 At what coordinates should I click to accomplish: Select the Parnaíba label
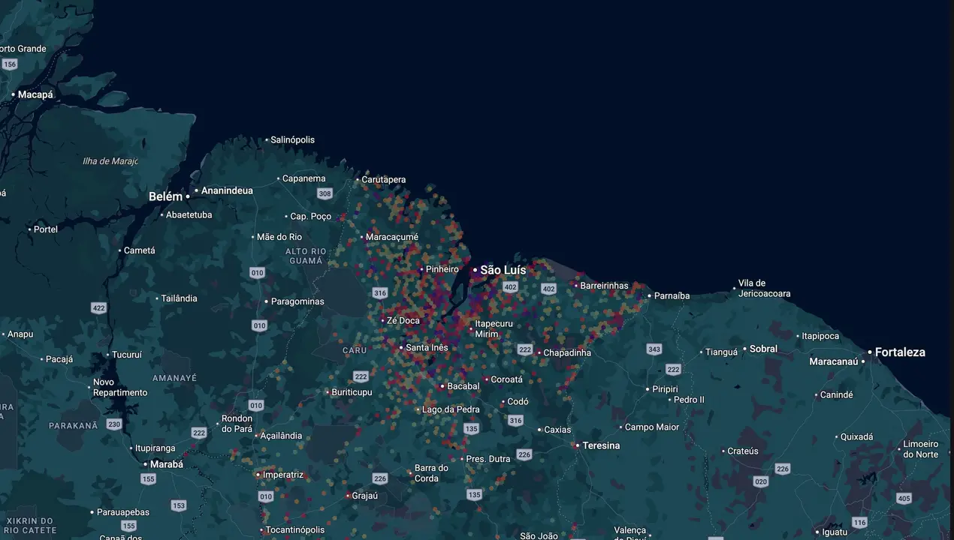coord(672,295)
